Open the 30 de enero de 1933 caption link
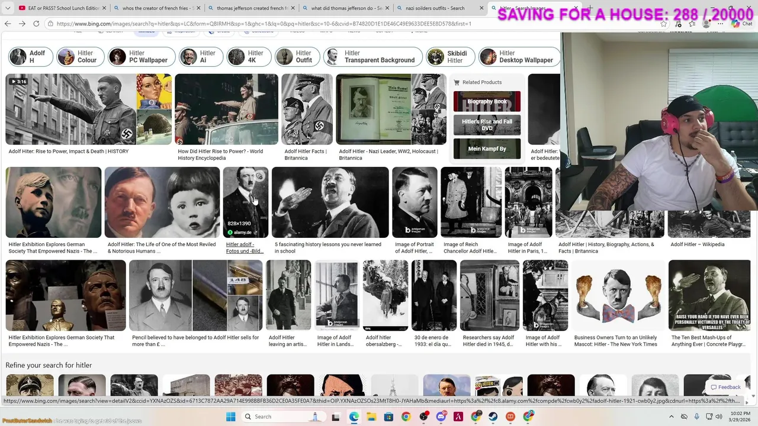 [x=433, y=341]
